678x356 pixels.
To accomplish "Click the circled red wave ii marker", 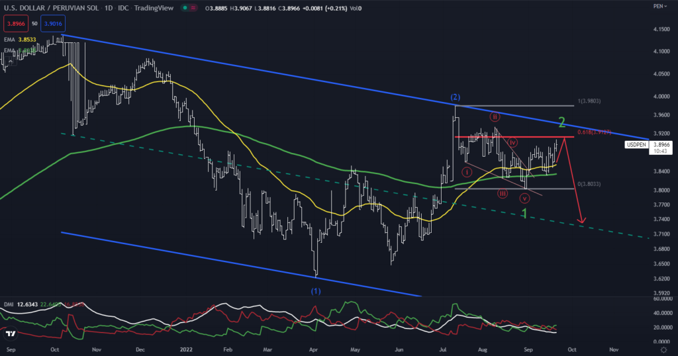I will tap(494, 117).
